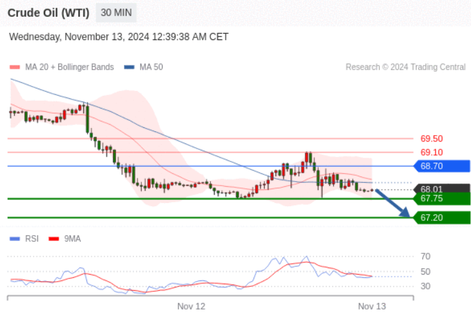Image resolution: width=471 pixels, height=316 pixels.
Task: Click the Nov 12 date axis label
Action: (x=191, y=306)
